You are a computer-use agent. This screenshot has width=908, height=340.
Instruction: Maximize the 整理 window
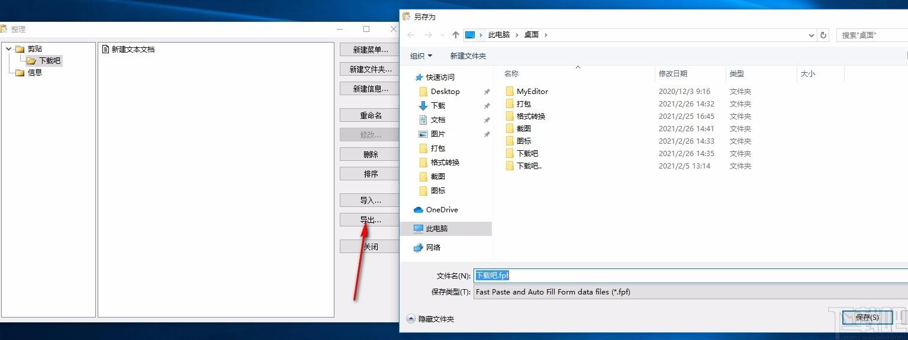(366, 29)
